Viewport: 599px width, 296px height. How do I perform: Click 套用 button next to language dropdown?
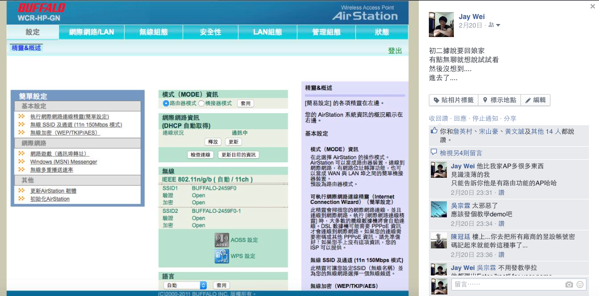(x=222, y=285)
